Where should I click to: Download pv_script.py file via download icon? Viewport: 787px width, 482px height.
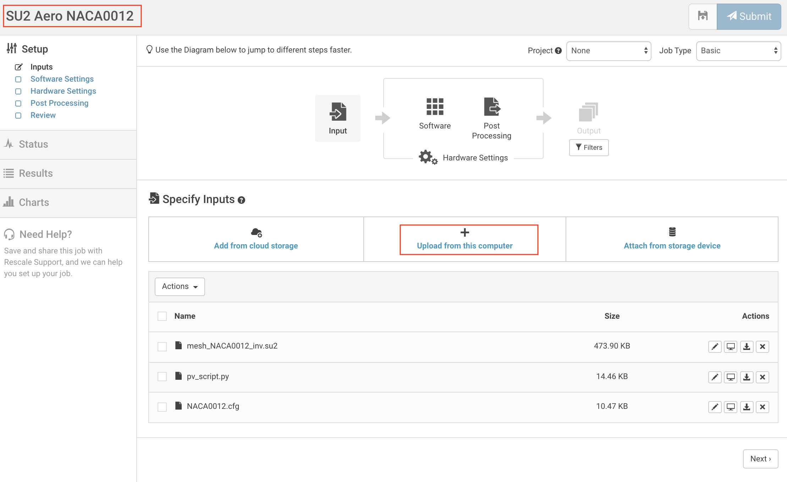click(747, 377)
